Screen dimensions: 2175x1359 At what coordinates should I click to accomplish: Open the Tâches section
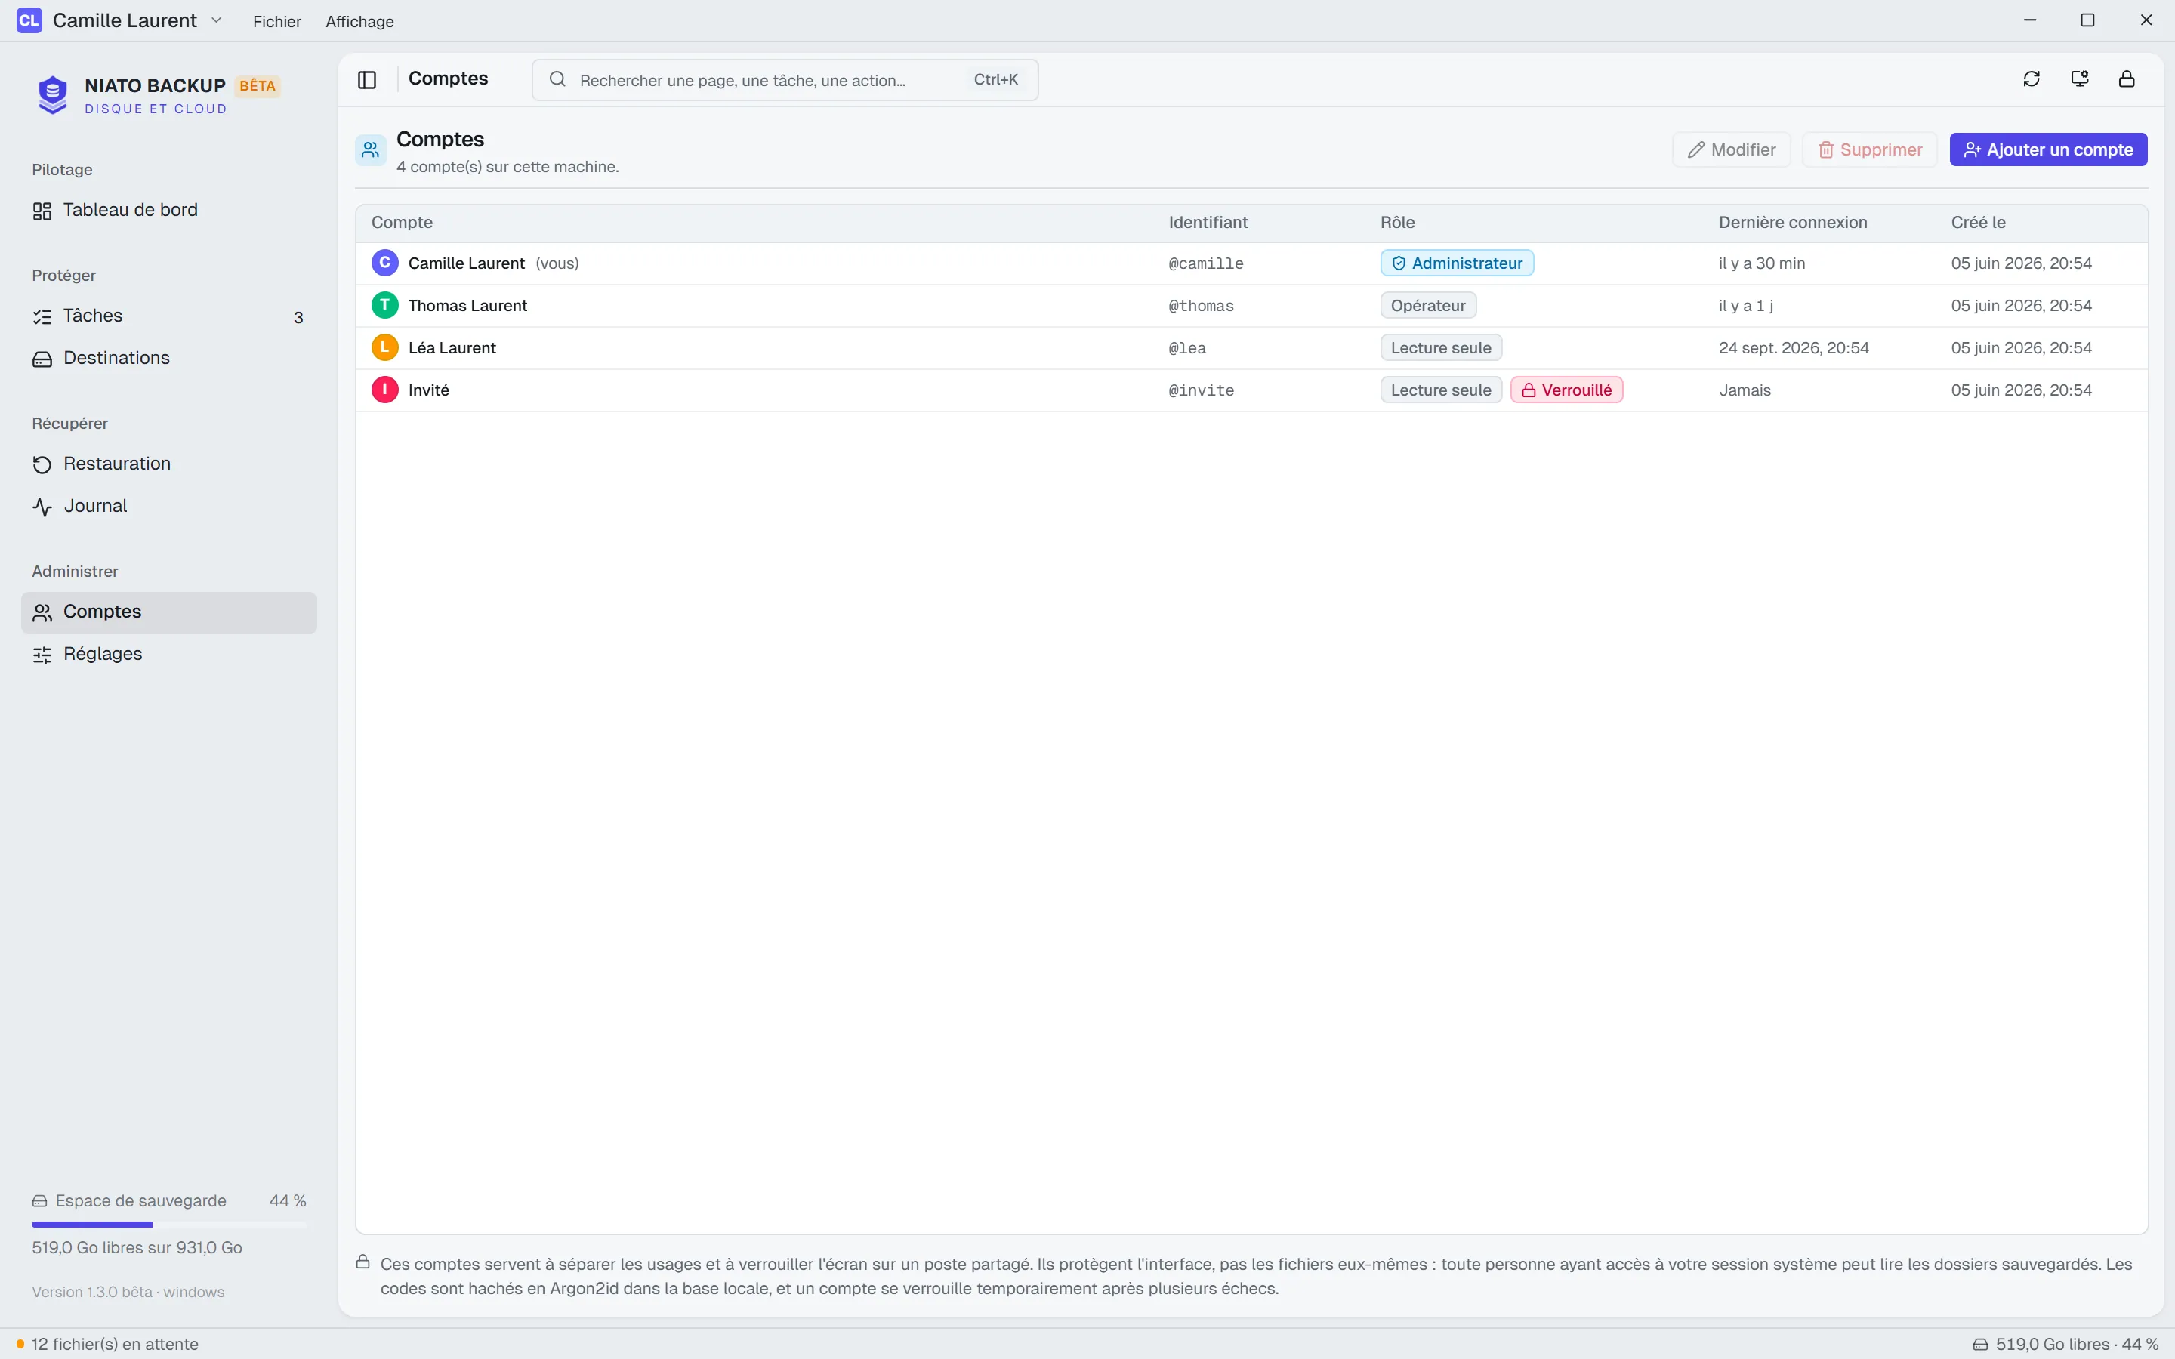[x=169, y=316]
